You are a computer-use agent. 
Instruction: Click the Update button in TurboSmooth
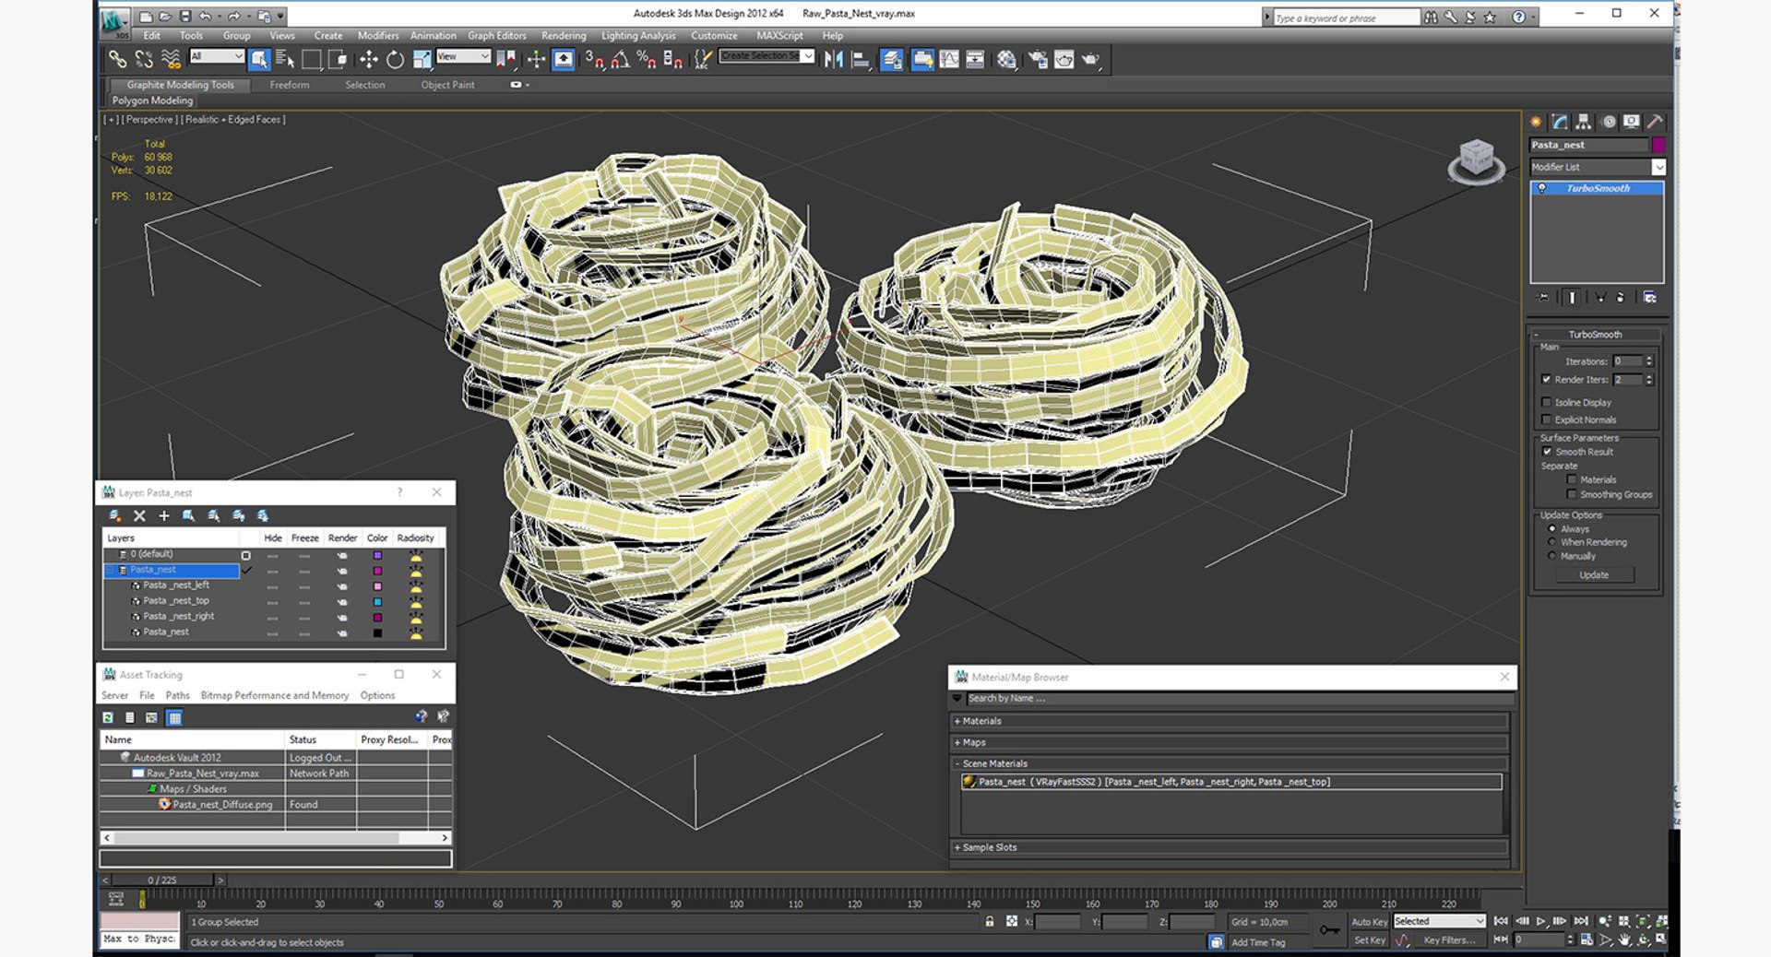[1594, 574]
